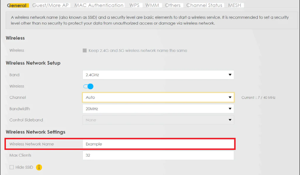The width and height of the screenshot is (300, 175).
Task: Open the Band dropdown showing 2.4GHz
Action: pyautogui.click(x=158, y=75)
